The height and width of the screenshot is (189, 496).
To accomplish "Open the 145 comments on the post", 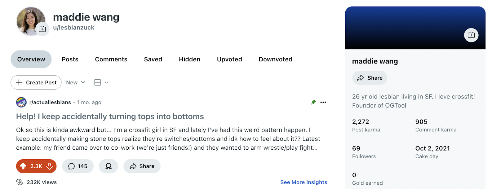I will (77, 166).
